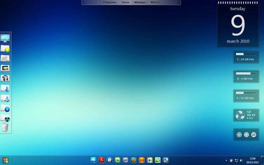Select the Windows tab in the top bar

point(140,2)
